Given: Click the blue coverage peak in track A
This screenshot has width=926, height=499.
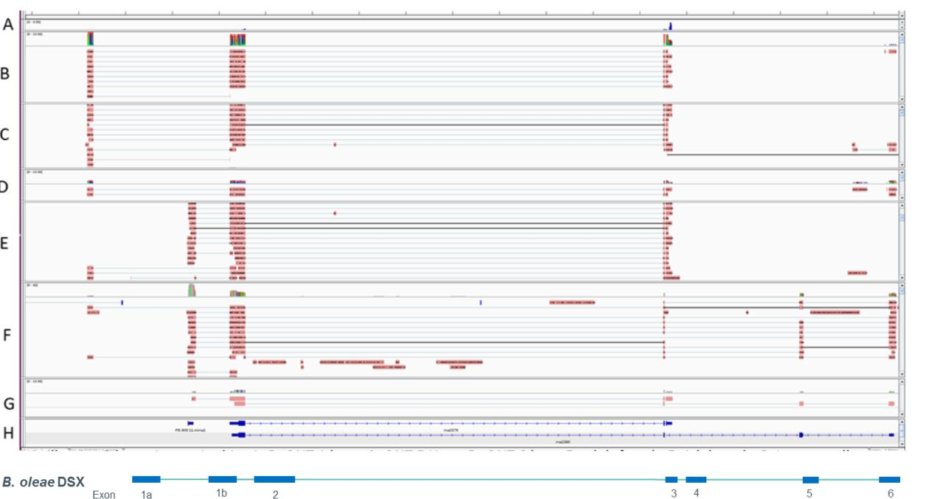Looking at the screenshot, I should tap(671, 26).
